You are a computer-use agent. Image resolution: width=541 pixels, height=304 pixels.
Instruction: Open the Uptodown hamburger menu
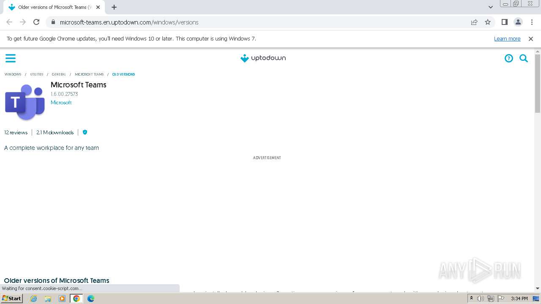[x=11, y=58]
